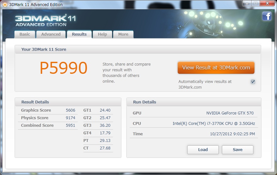Click the Run Details panel header
Image resolution: width=277 pixels, height=175 pixels.
[x=194, y=102]
